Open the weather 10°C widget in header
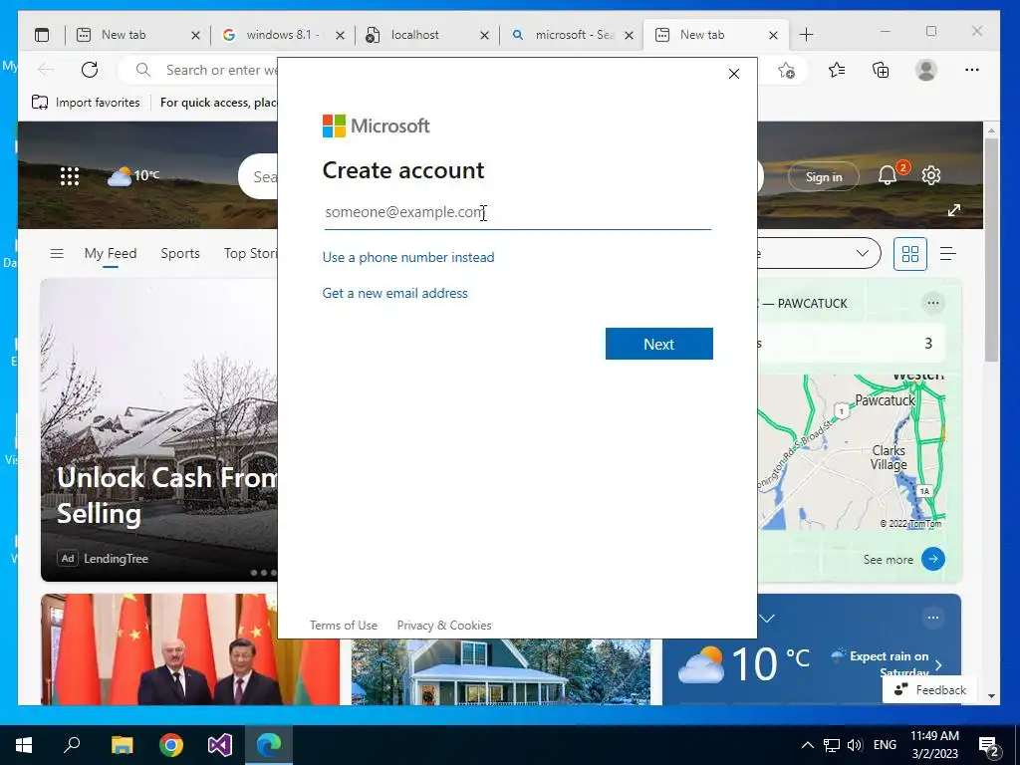This screenshot has width=1020, height=765. (x=133, y=175)
